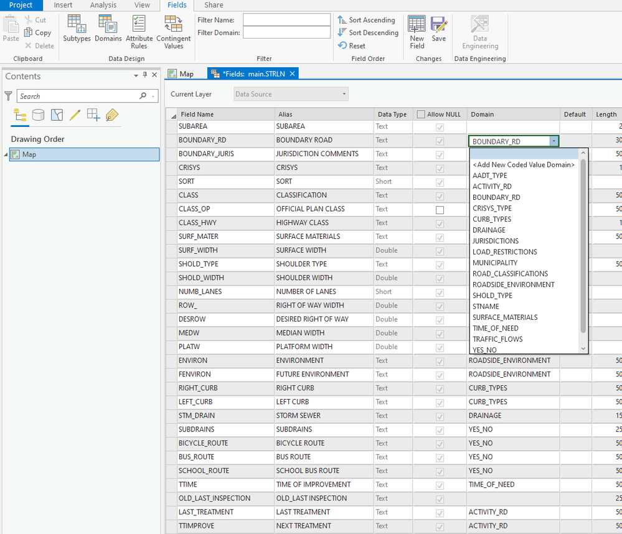
Task: Click Reset field order button
Action: click(x=352, y=45)
